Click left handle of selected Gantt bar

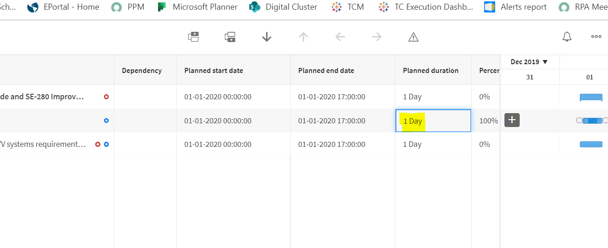point(579,121)
